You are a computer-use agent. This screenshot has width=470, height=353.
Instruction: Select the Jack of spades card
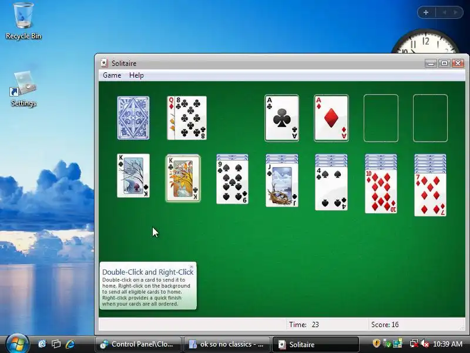click(282, 185)
